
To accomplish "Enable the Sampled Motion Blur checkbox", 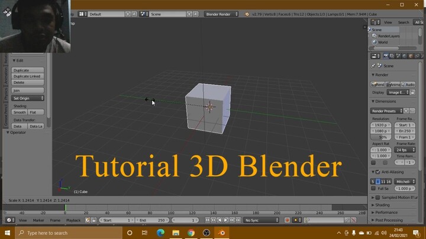I will click(x=377, y=198).
